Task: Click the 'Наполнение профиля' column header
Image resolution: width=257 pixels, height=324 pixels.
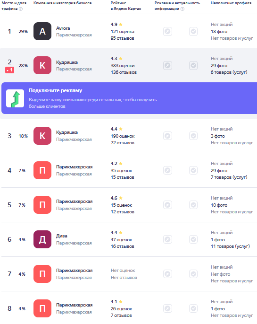Action: coord(231,3)
